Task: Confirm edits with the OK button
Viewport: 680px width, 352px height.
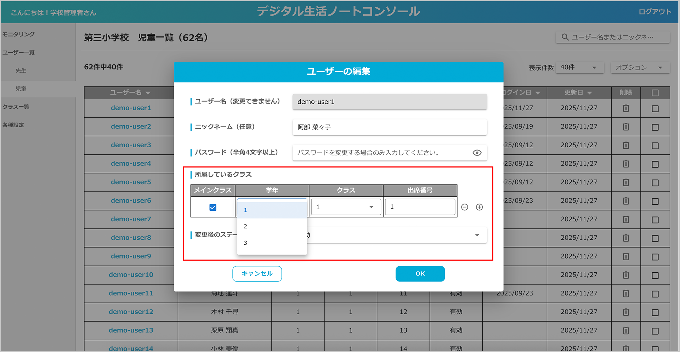Action: (420, 274)
